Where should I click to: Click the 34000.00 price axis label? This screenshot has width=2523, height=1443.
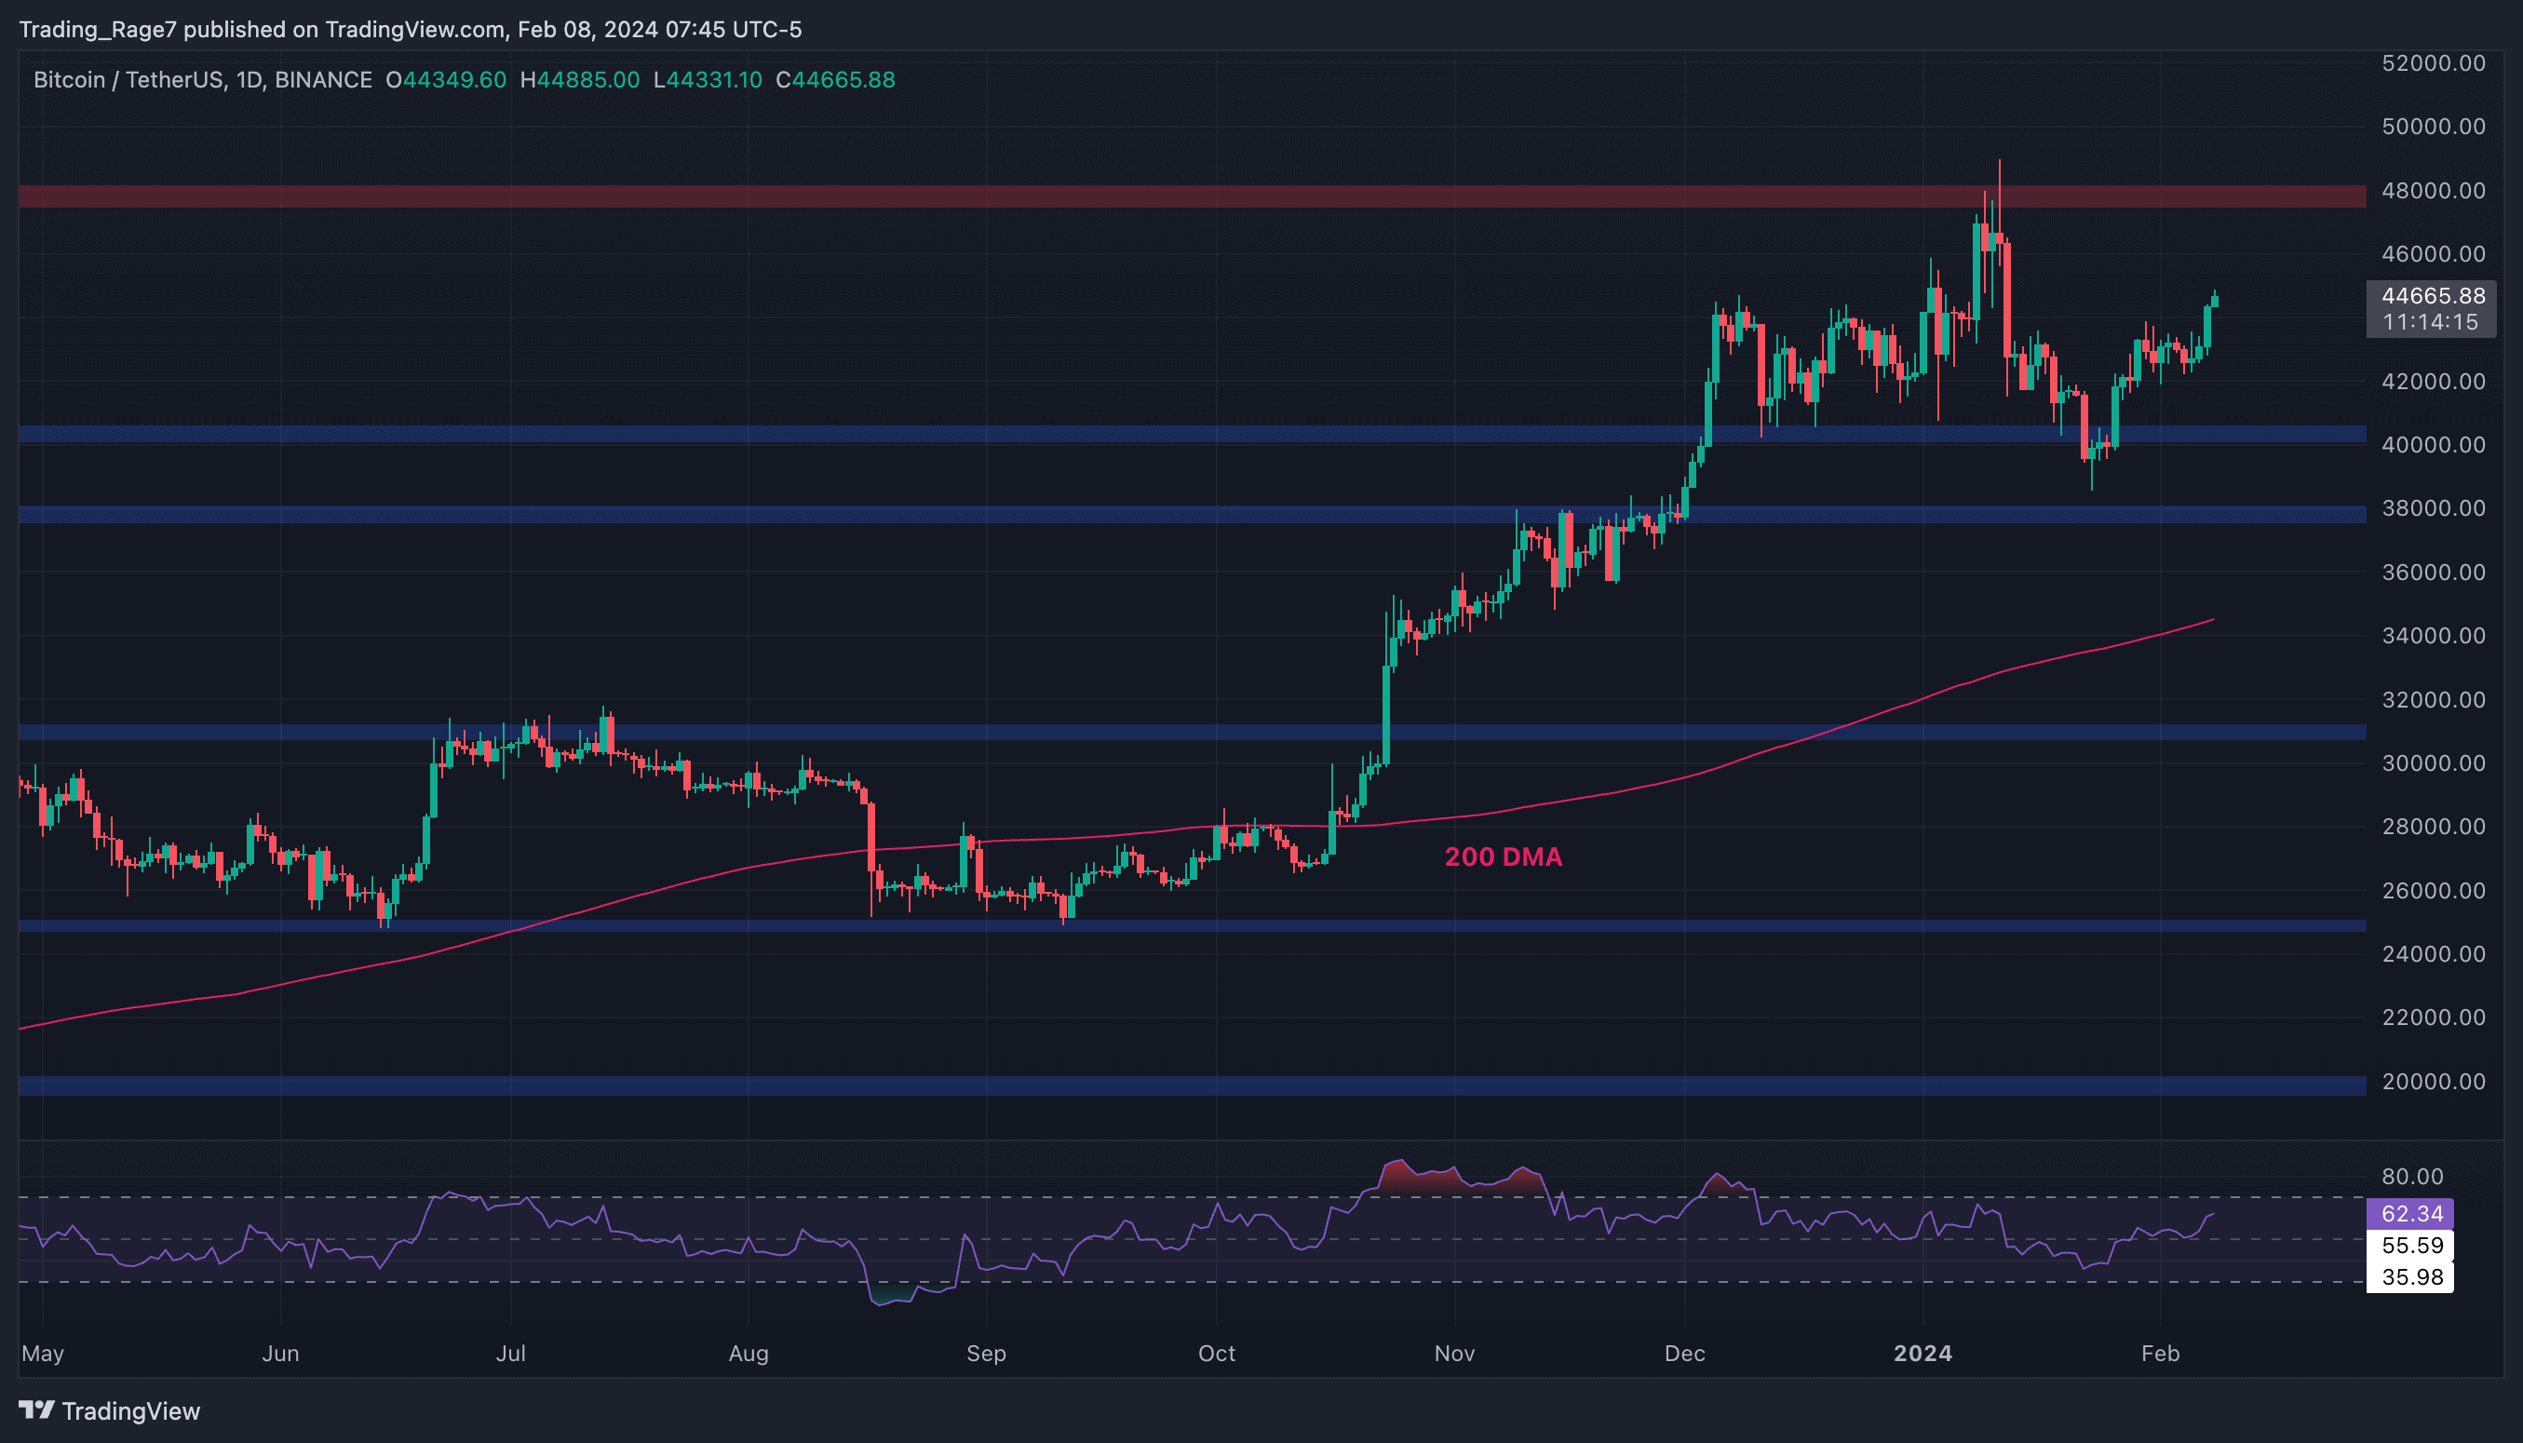click(2433, 635)
